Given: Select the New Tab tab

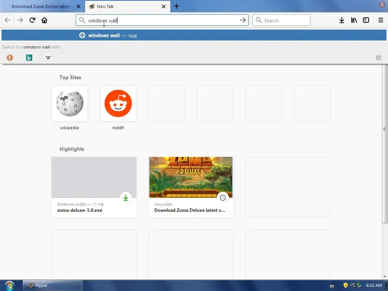Looking at the screenshot, I should [127, 6].
